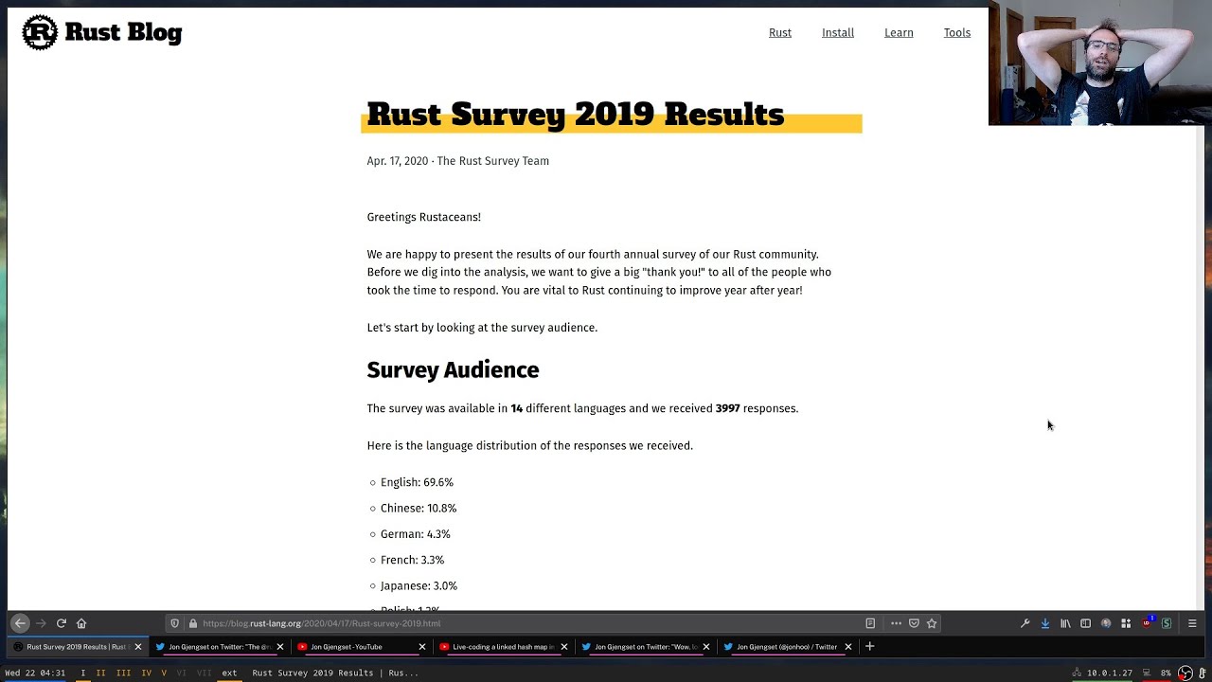Click the 'English: 69.6%' list item
Screen dimensions: 1212x682
click(x=417, y=482)
